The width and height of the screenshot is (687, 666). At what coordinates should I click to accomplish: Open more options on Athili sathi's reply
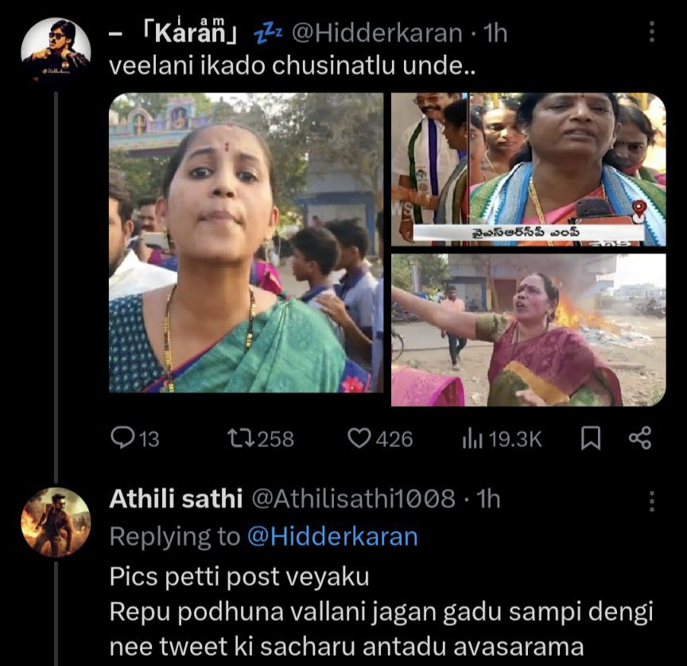point(652,500)
